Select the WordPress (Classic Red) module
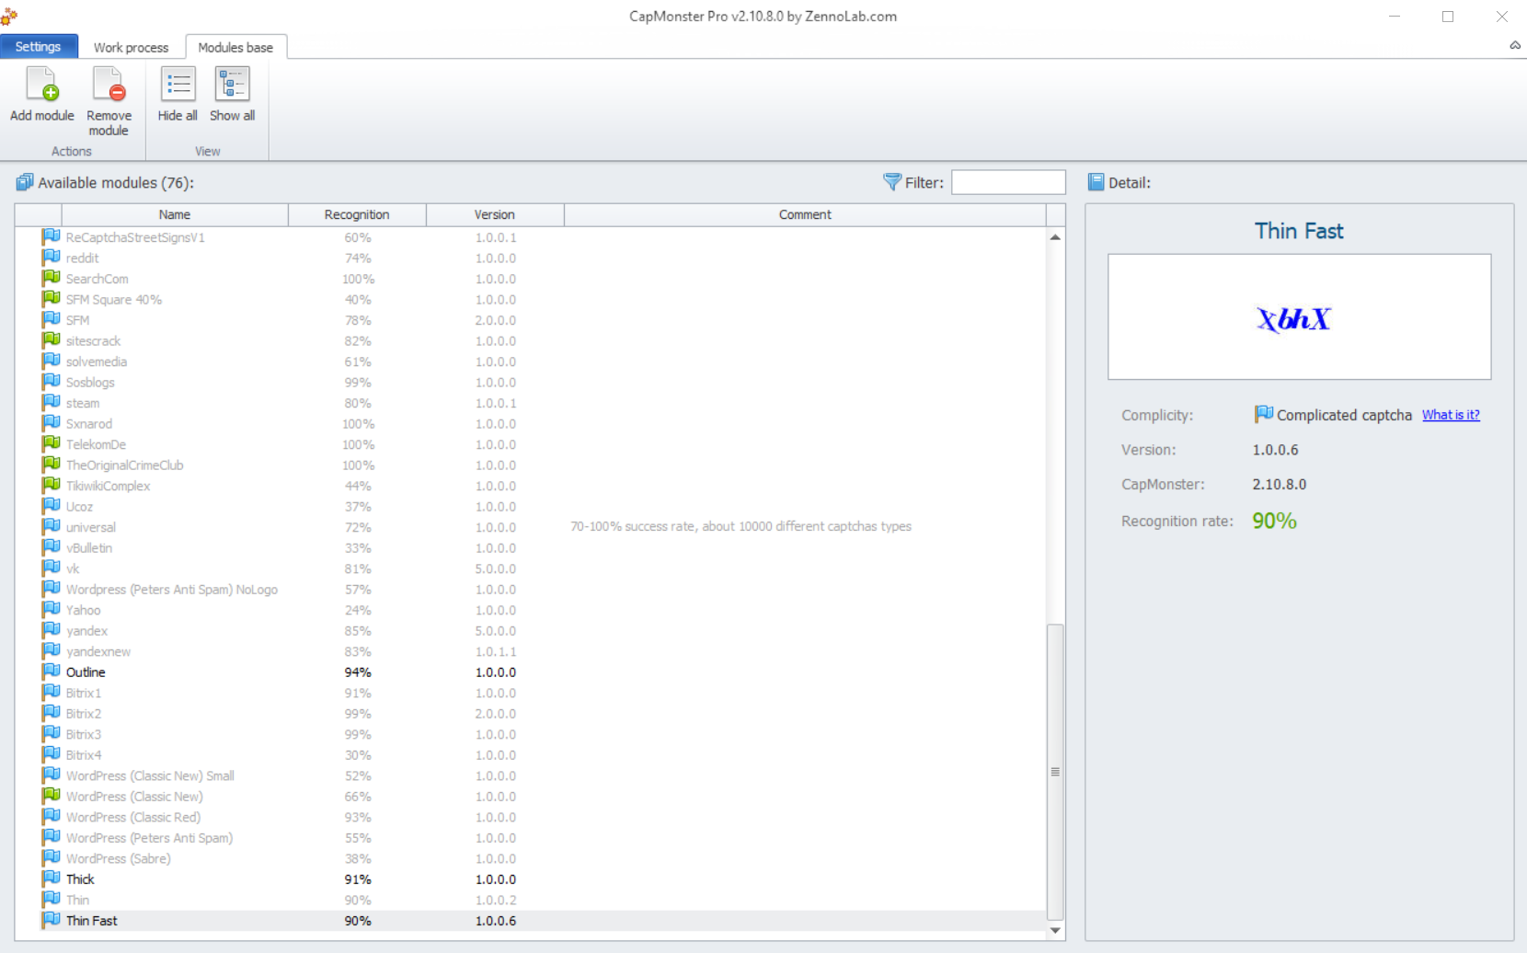1527x953 pixels. point(531,817)
